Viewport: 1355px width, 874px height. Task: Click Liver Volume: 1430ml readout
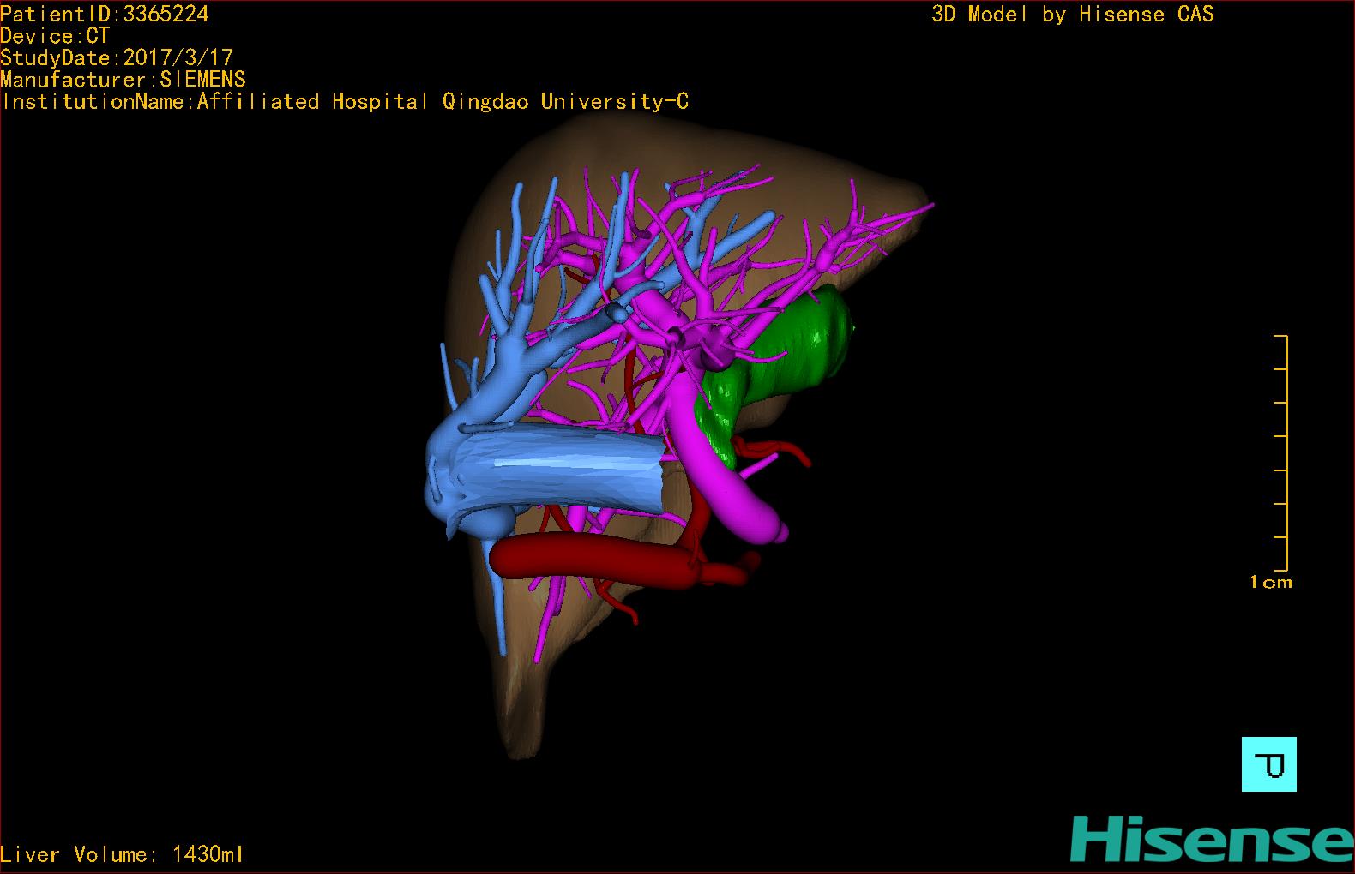pos(122,854)
